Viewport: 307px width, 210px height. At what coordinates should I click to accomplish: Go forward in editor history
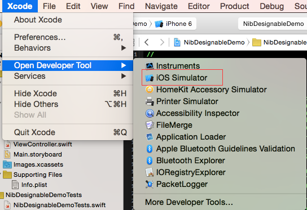[x=162, y=42]
